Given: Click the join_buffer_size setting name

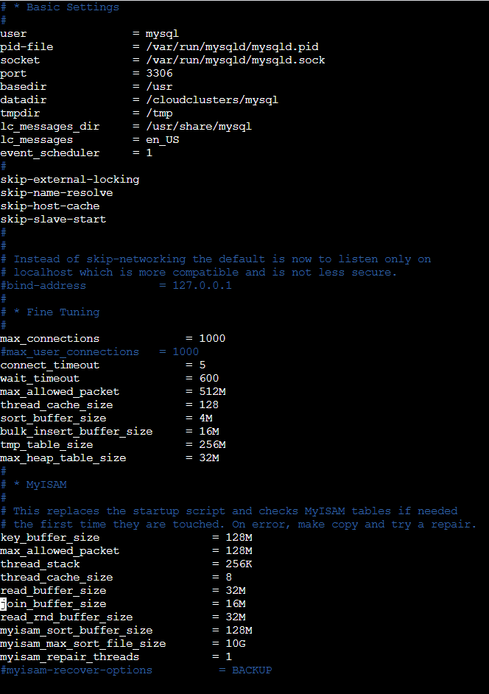Looking at the screenshot, I should click(x=53, y=604).
